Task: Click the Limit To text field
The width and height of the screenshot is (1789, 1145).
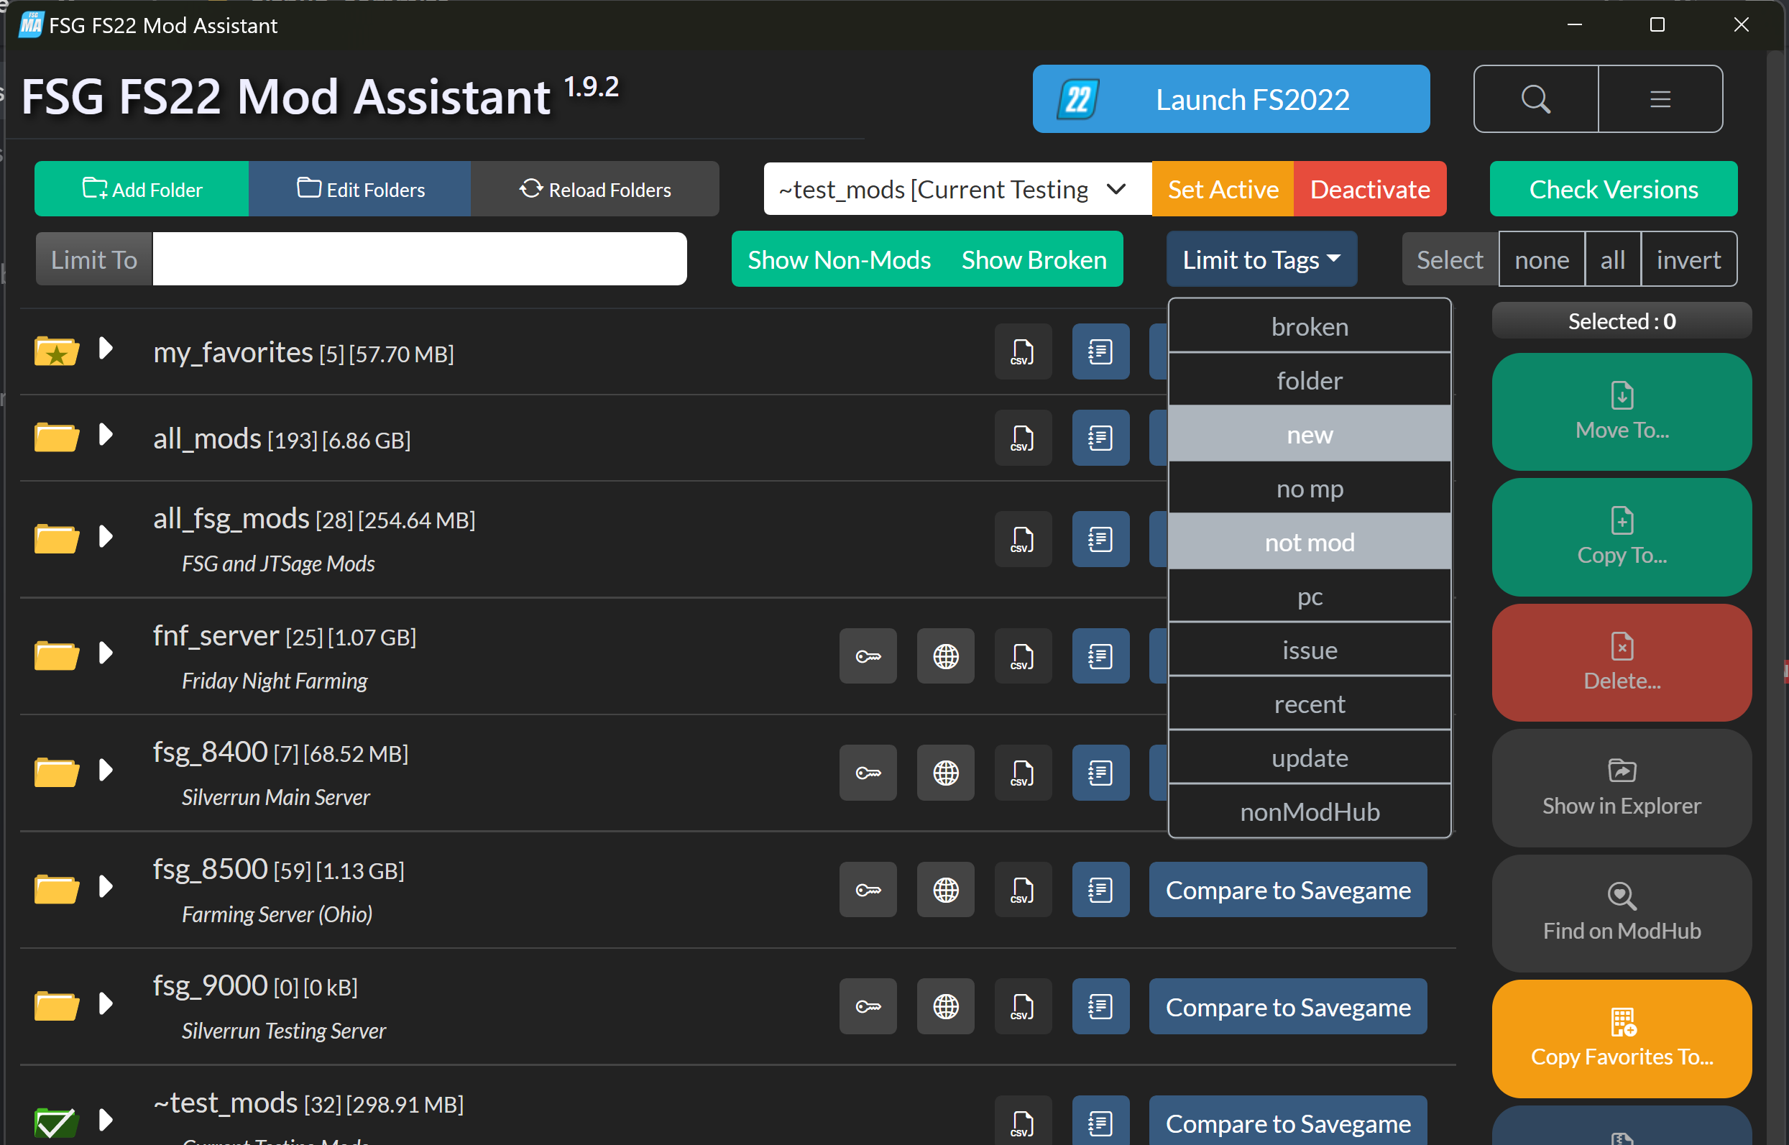Action: coord(418,259)
